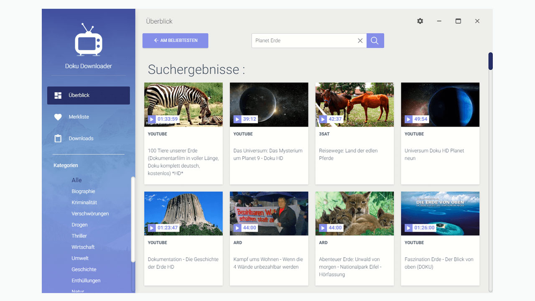This screenshot has width=535, height=301.
Task: Open the Devils Tower documentary thumbnail
Action: 183,213
